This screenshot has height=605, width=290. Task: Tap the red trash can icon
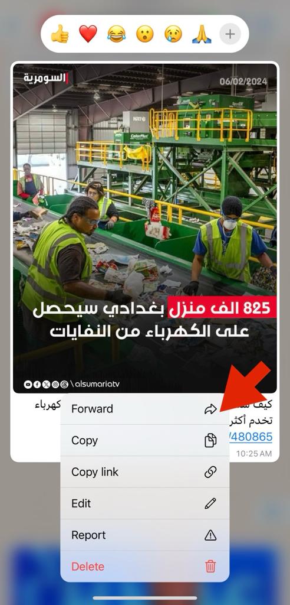210,567
